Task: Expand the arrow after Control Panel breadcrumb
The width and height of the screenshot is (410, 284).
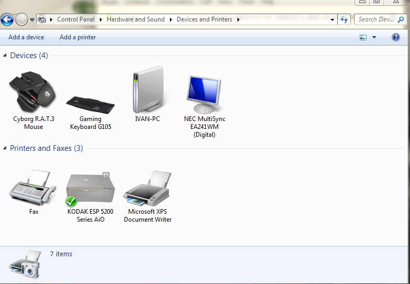Action: (101, 19)
